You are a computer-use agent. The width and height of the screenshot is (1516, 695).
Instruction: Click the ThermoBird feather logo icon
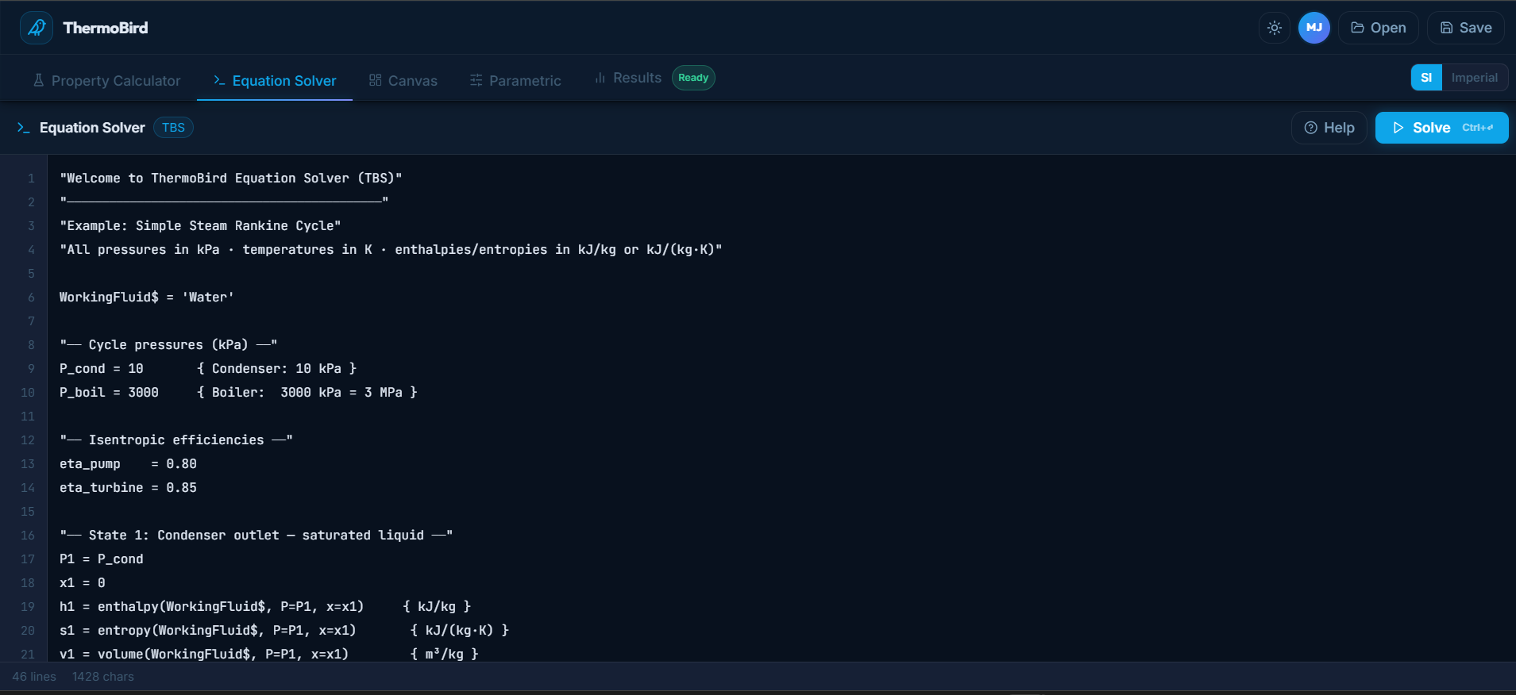click(x=37, y=28)
